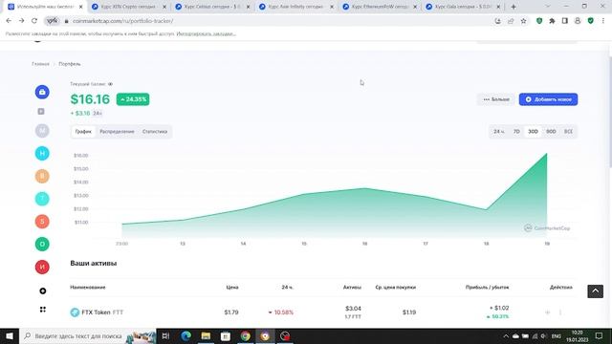Open Google Chrome taskbar icon
This screenshot has height=344, width=612.
pos(245,336)
